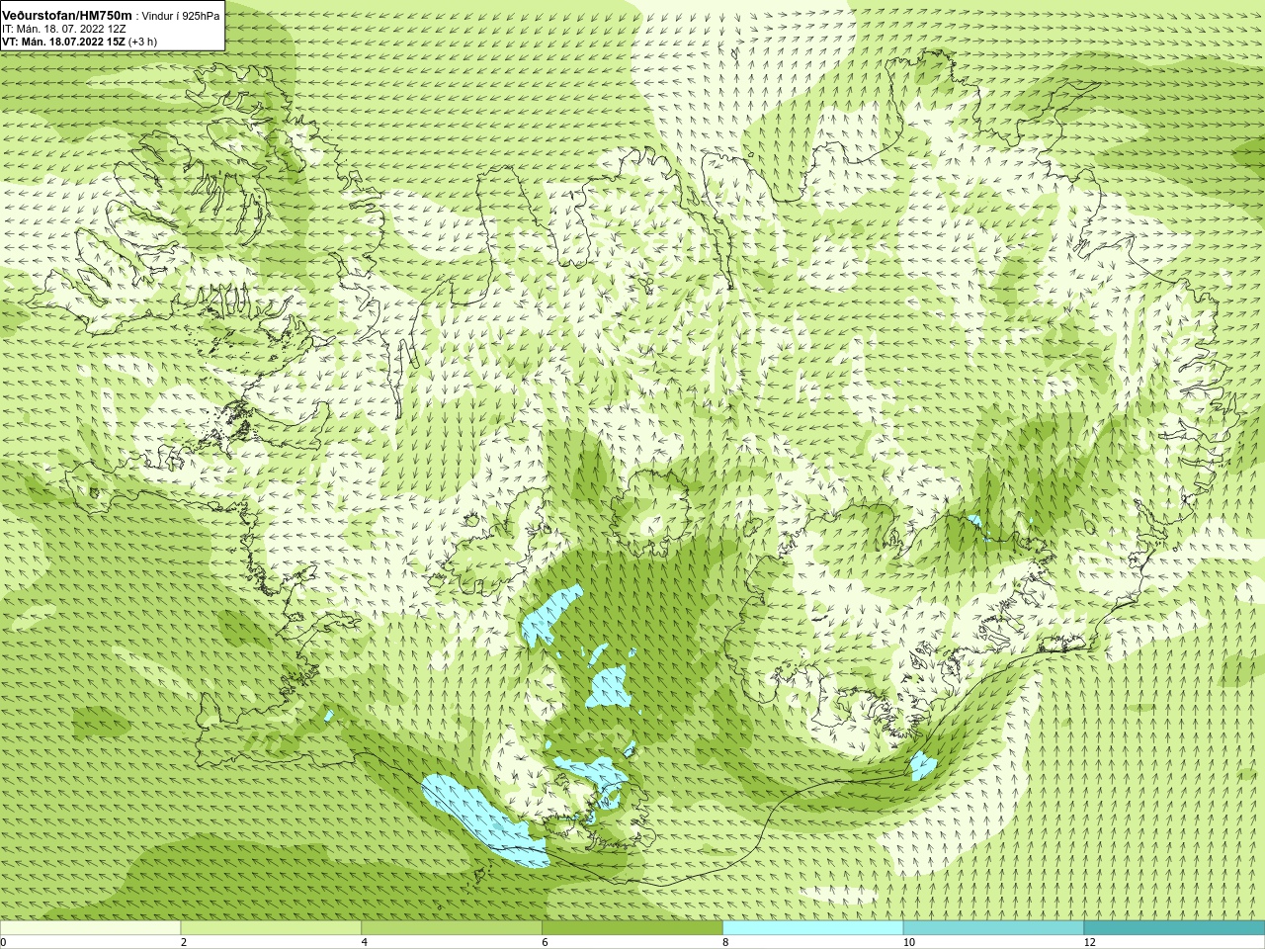Click the (+3 h) forecast offset text
Image resolution: width=1265 pixels, height=949 pixels.
click(x=142, y=42)
